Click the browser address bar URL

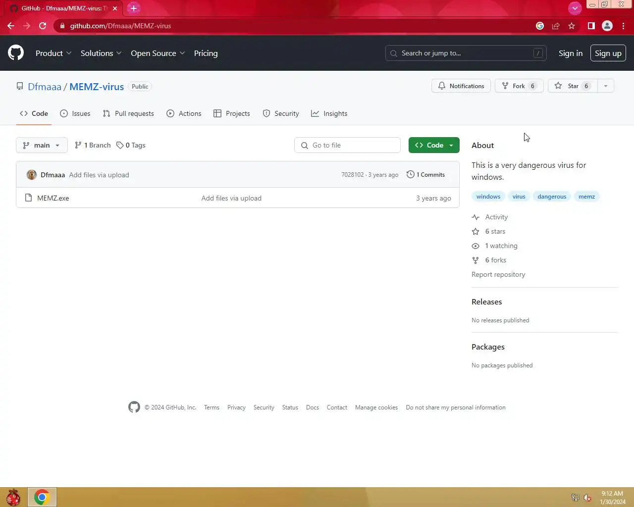click(x=120, y=26)
